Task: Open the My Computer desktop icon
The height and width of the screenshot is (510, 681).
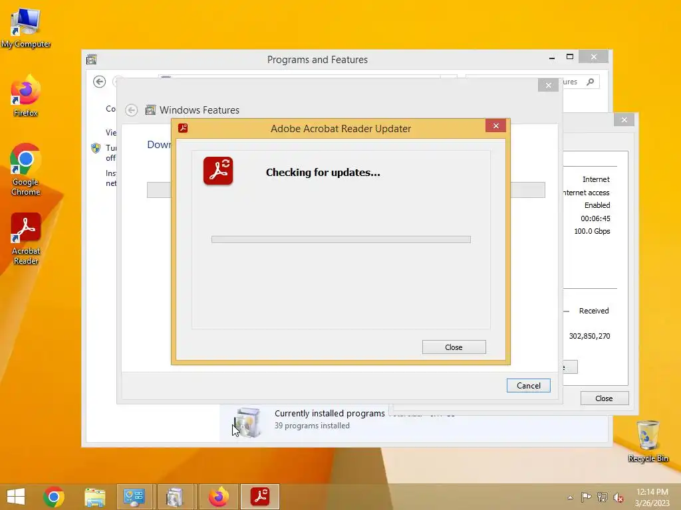Action: (x=26, y=28)
